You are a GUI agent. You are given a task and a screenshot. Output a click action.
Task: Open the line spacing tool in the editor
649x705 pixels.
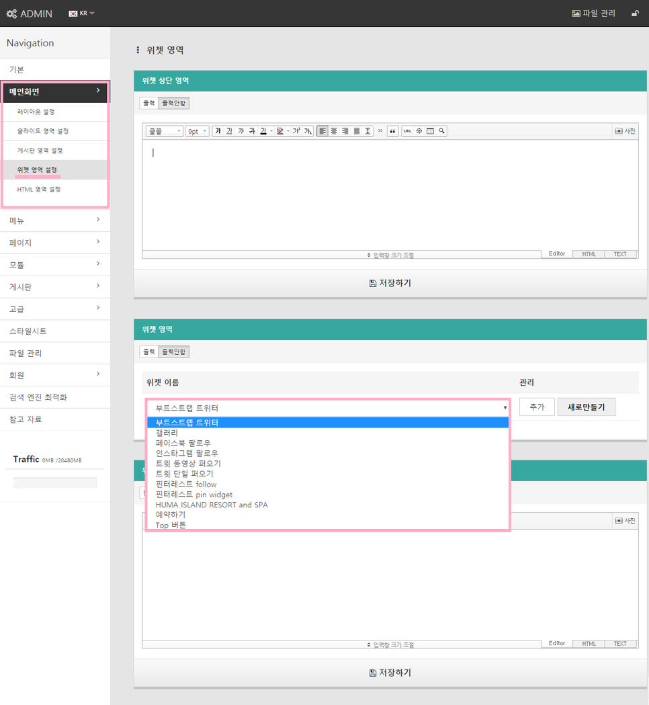click(x=367, y=131)
